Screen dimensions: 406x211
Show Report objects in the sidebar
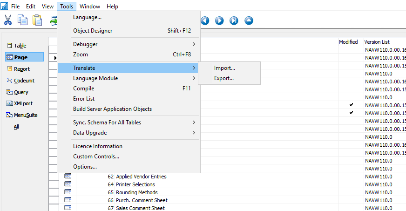coord(21,69)
